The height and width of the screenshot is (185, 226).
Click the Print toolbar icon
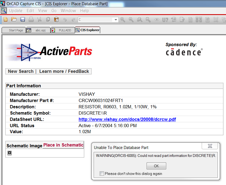pos(31,20)
